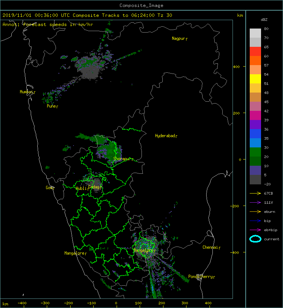Click the orange 60 dBZ swatch
The height and width of the screenshot is (308, 283).
255,60
